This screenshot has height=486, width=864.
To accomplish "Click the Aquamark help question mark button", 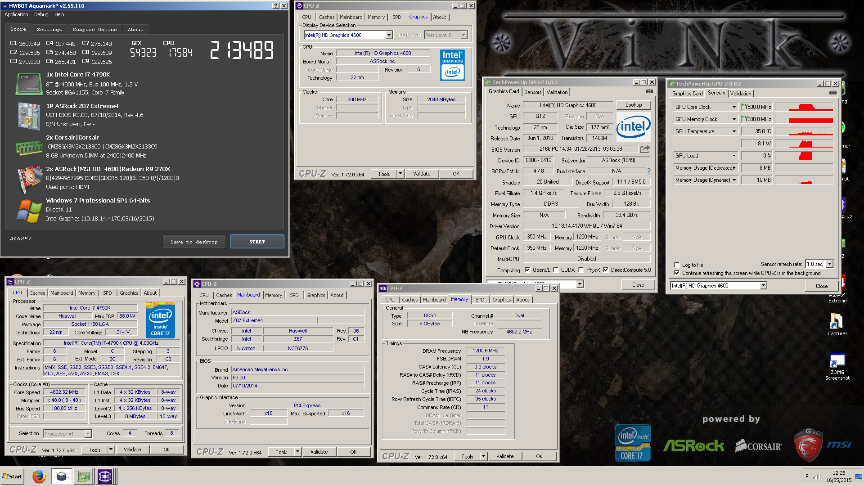I will tap(276, 6).
